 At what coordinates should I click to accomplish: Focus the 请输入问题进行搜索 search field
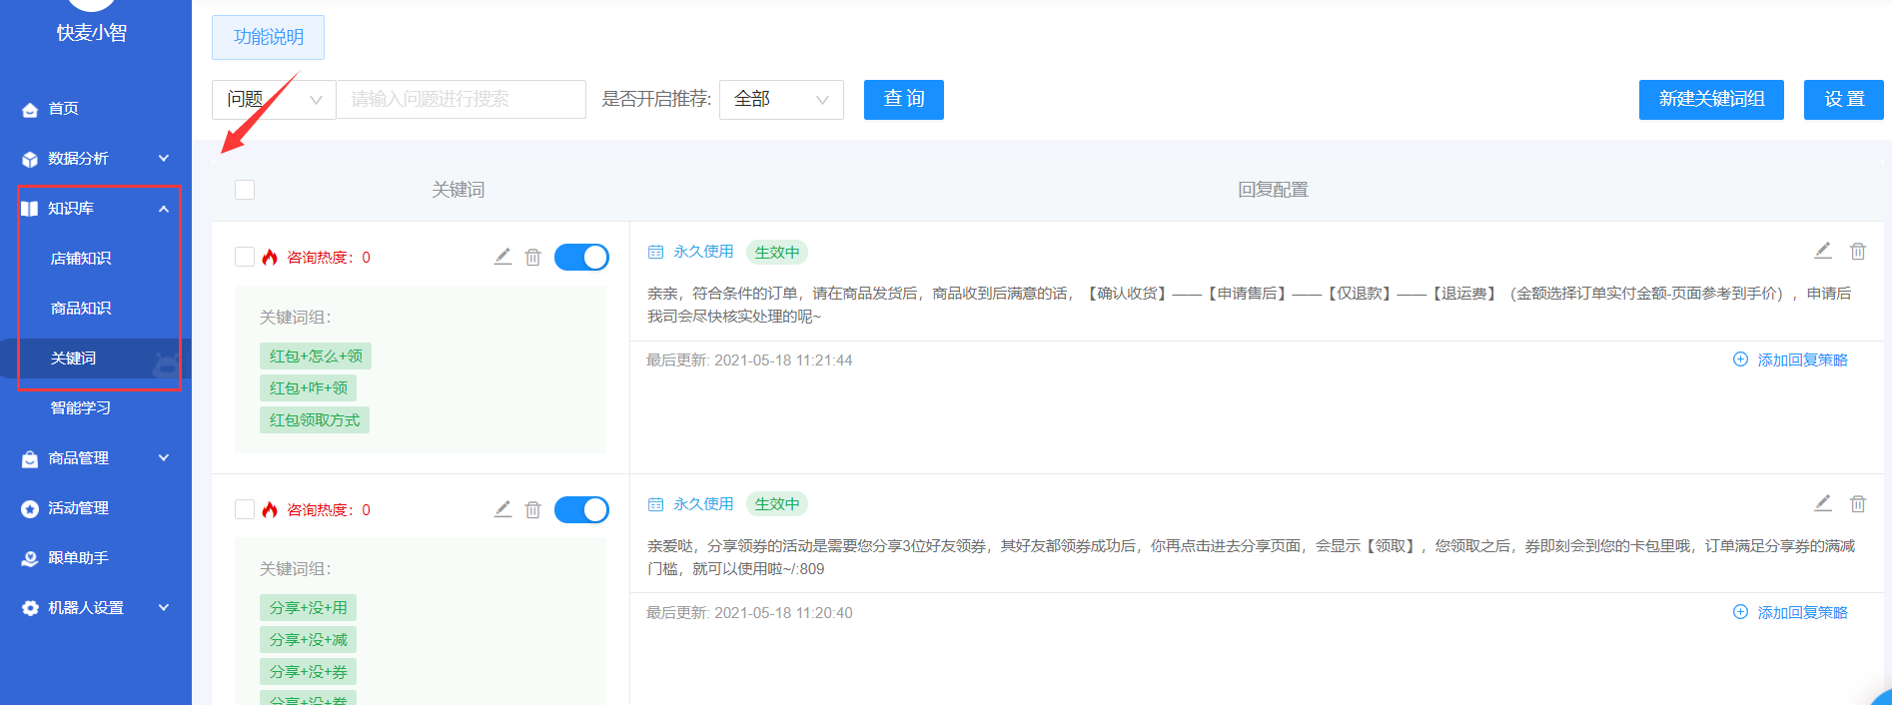[462, 100]
